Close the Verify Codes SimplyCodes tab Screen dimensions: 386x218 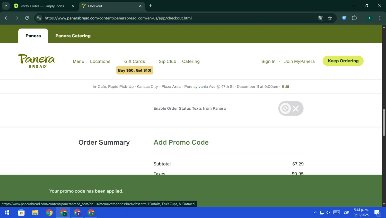tap(73, 6)
